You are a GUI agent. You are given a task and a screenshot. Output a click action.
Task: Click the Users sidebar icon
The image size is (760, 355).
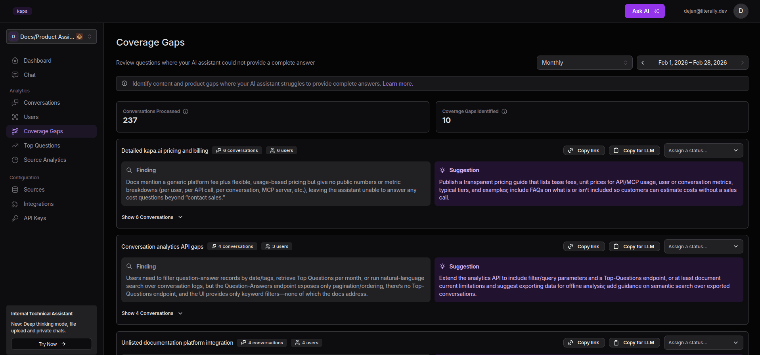tap(15, 117)
